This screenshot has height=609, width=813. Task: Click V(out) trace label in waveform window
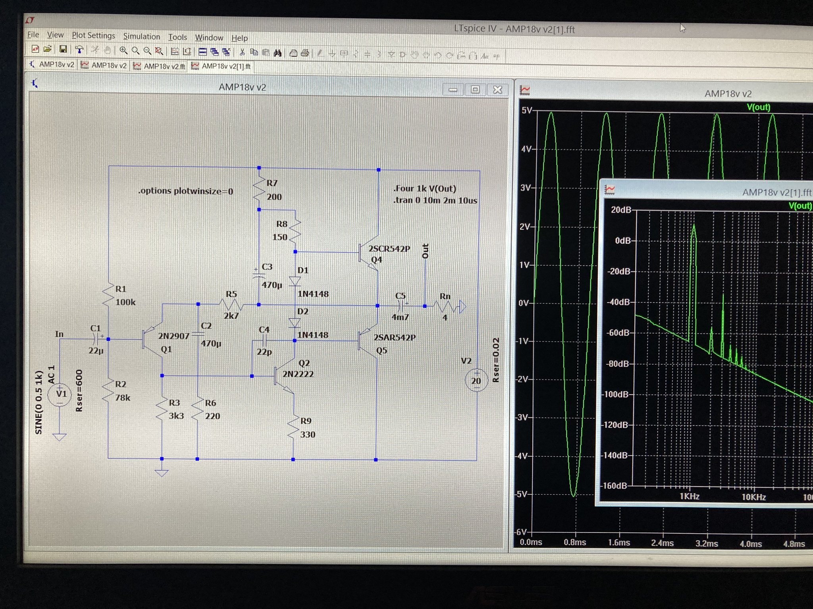click(x=758, y=107)
